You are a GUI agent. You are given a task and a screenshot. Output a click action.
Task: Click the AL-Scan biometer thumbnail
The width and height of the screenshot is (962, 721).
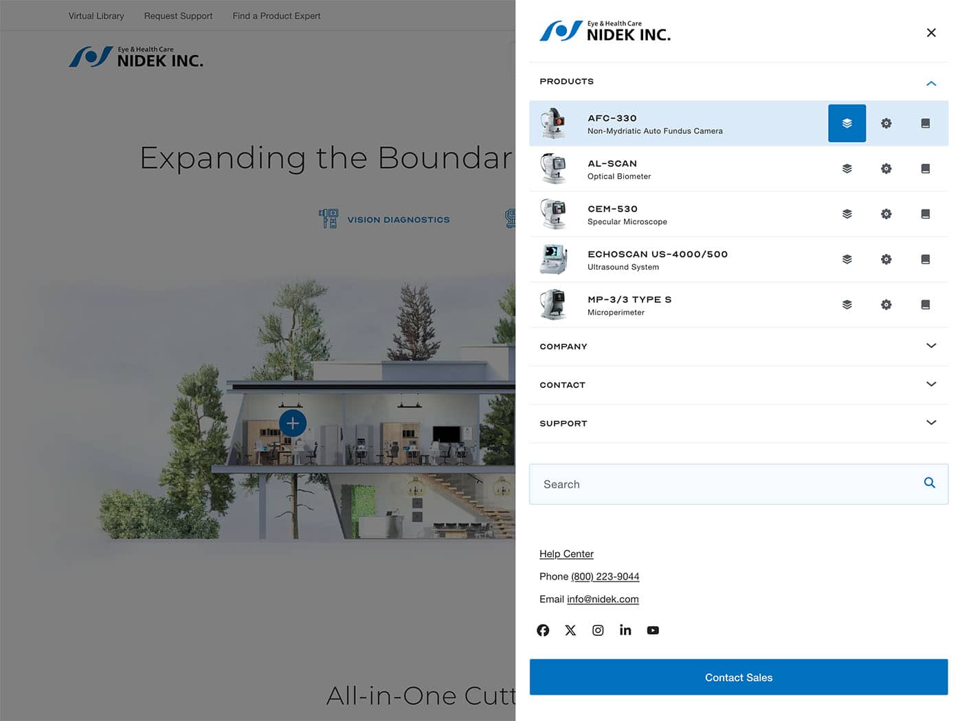pos(554,169)
